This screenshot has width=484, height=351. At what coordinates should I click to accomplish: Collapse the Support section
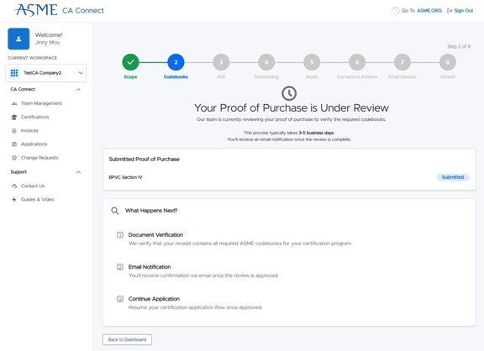78,172
